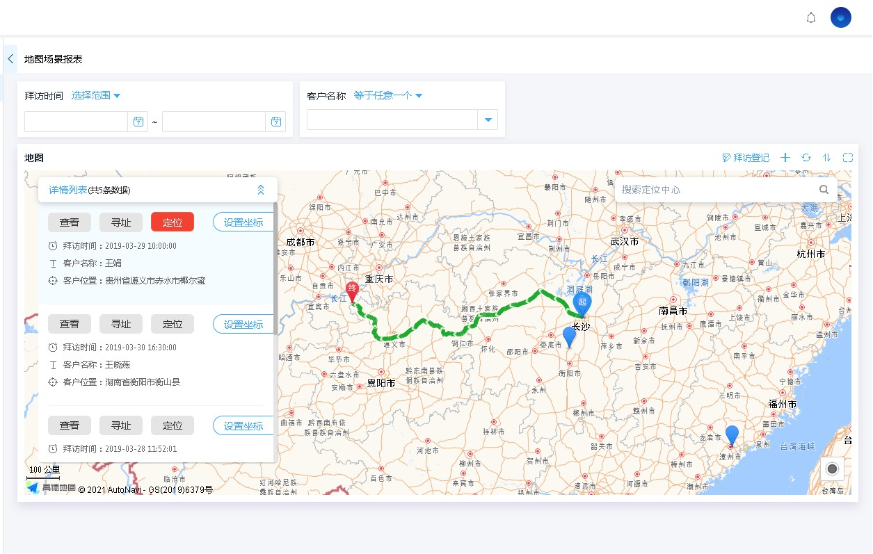Image resolution: width=873 pixels, height=554 pixels.
Task: Click the plus icon in map toolbar
Action: 785,158
